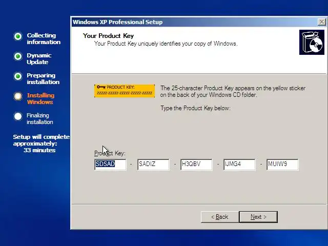Close the Windows XP Professional Setup dialog
Screen dimensions: 328x246
coord(321,22)
